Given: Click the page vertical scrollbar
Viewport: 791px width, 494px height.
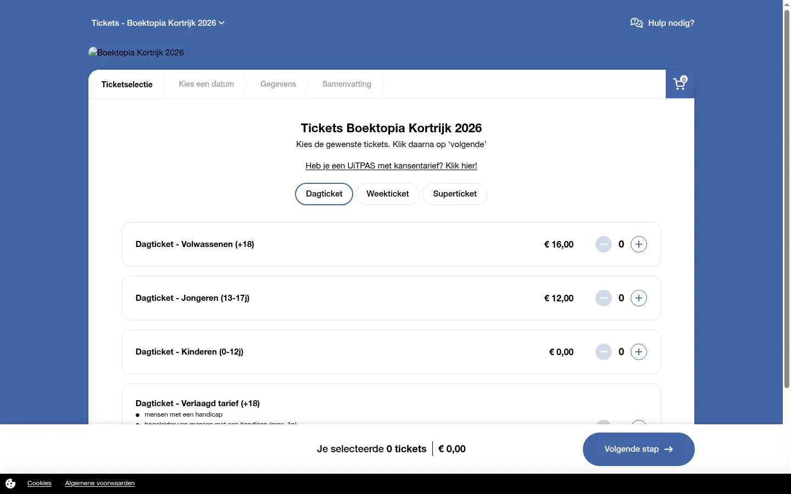Looking at the screenshot, I should coord(787,199).
